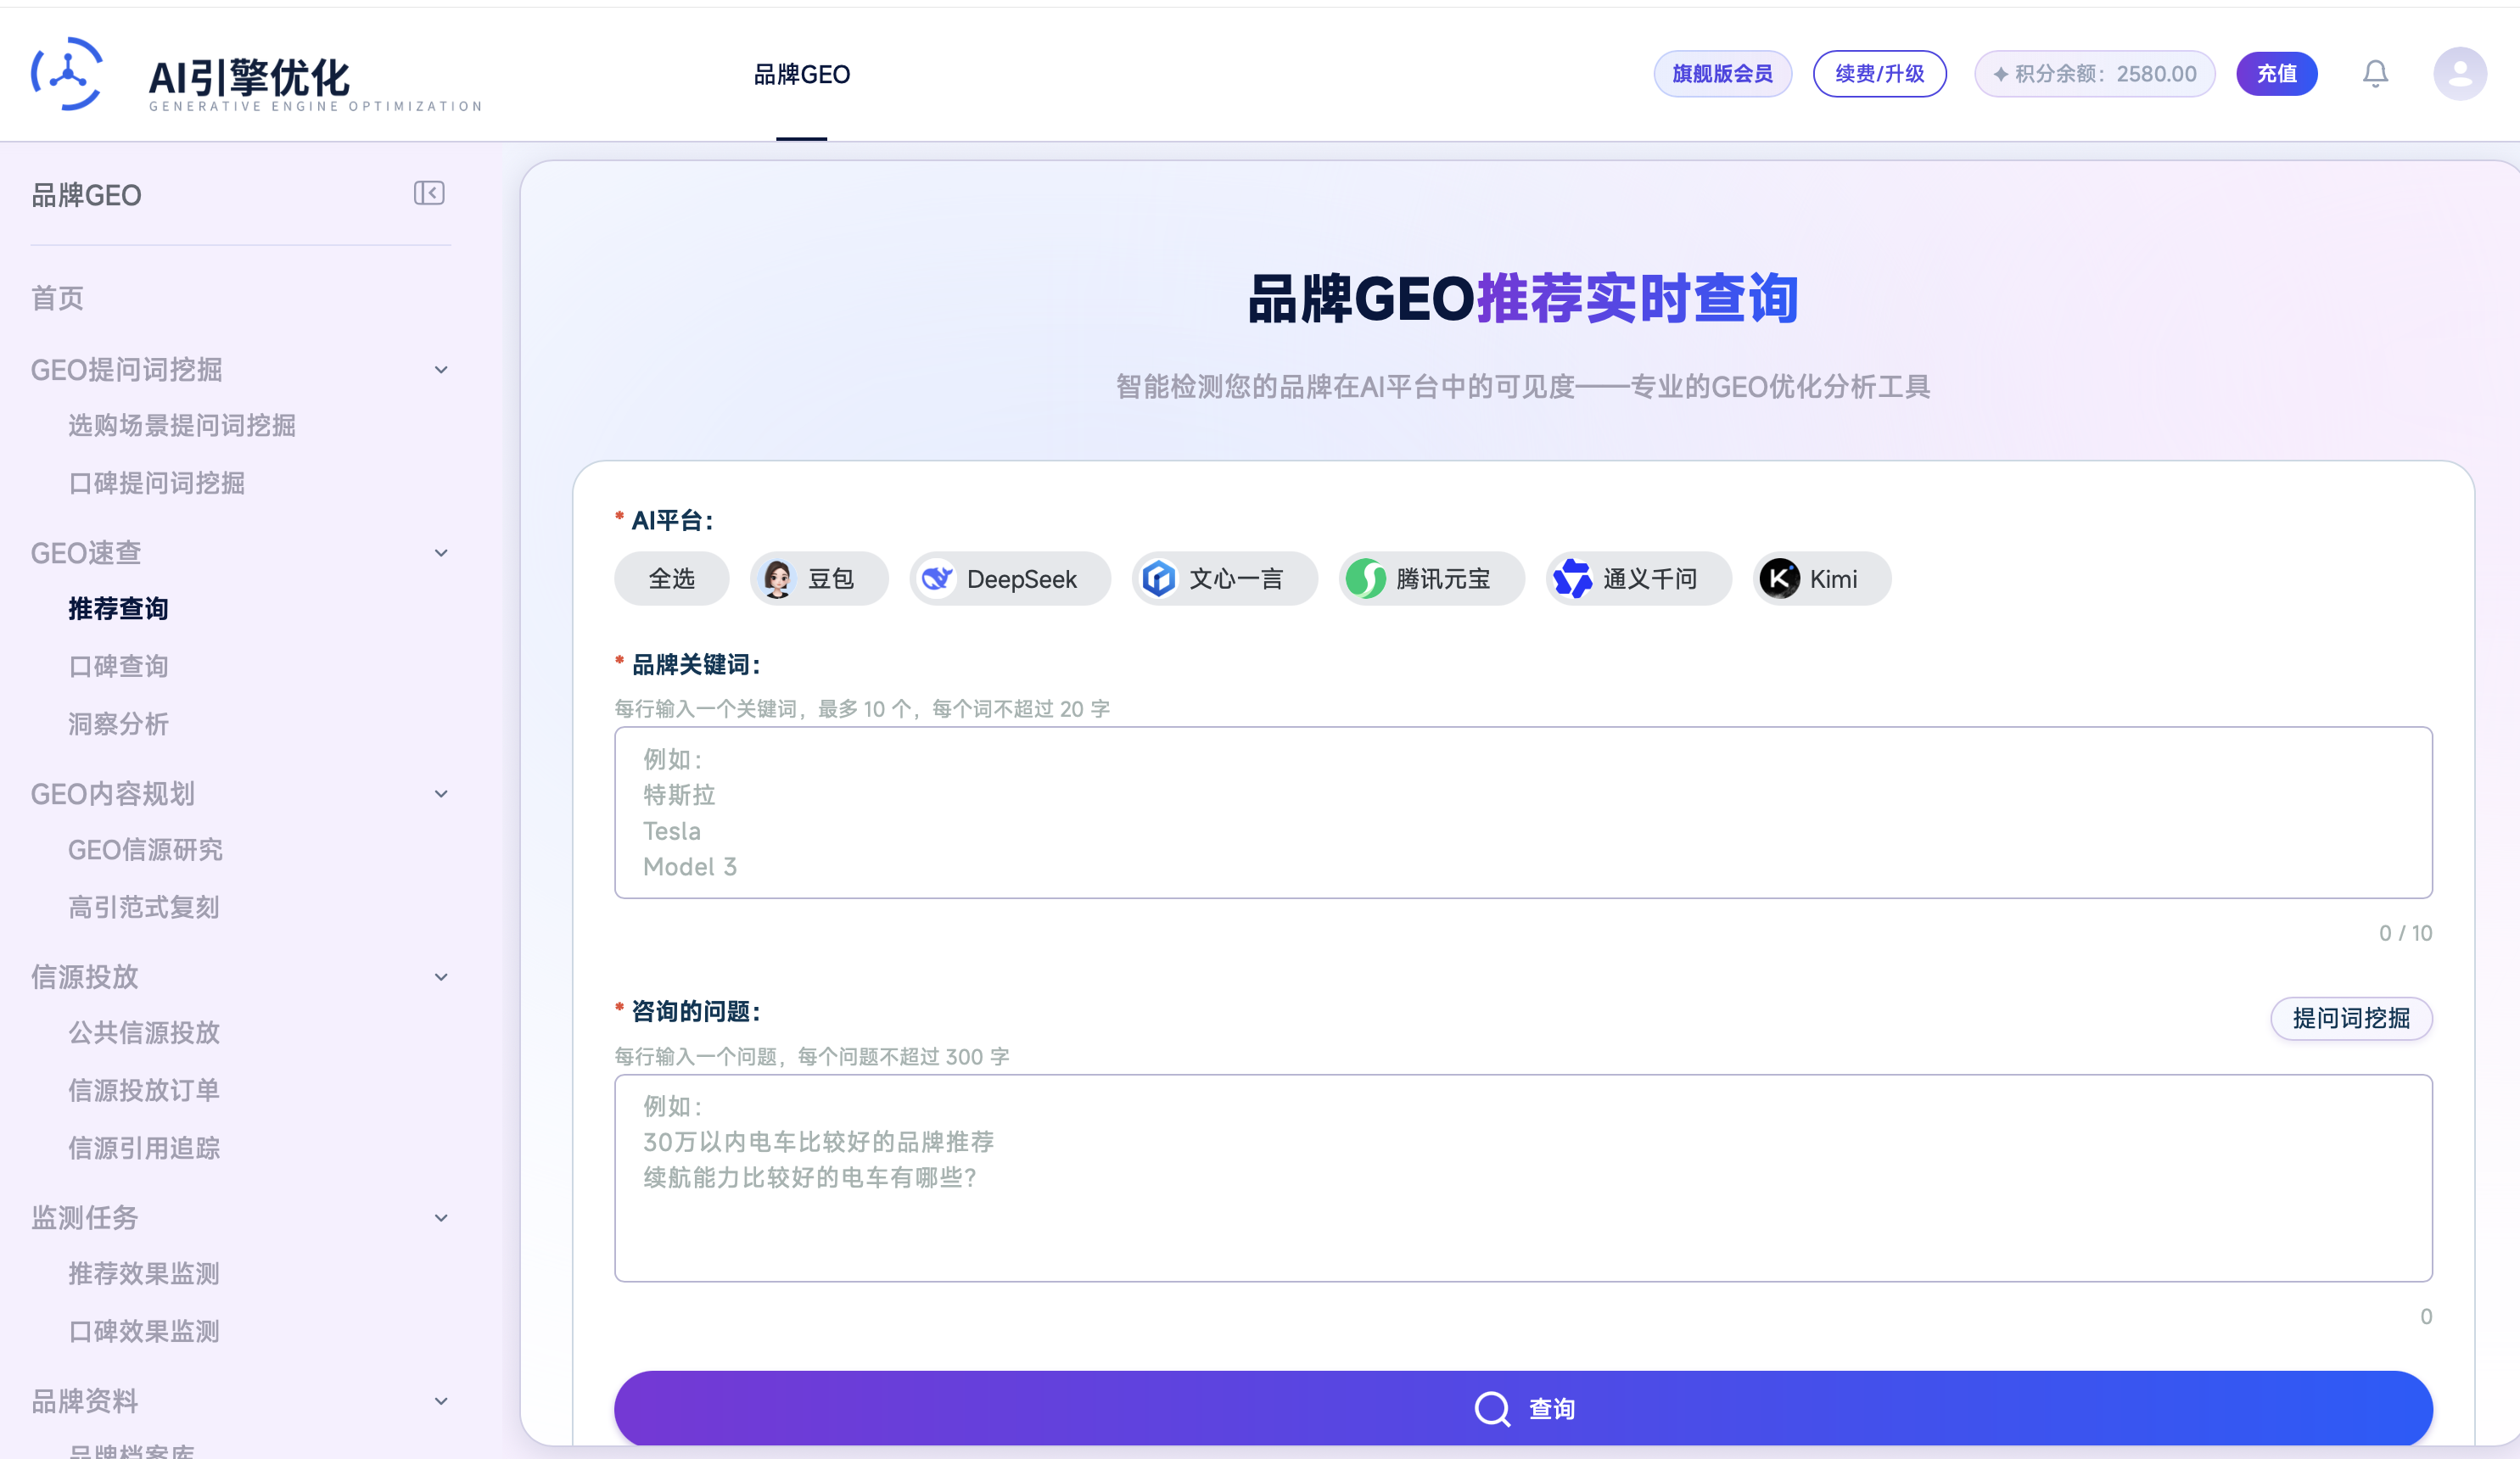2520x1459 pixels.
Task: Collapse the GEO内容规划 section chevron
Action: click(441, 794)
